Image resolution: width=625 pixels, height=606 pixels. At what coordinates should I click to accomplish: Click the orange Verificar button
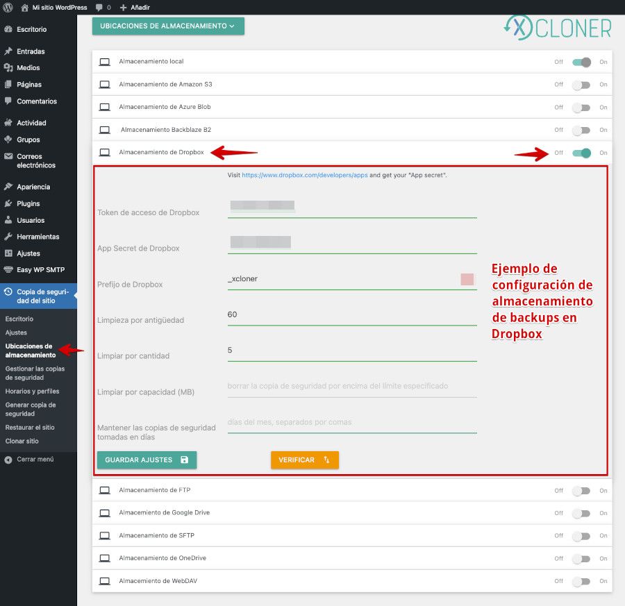click(305, 460)
